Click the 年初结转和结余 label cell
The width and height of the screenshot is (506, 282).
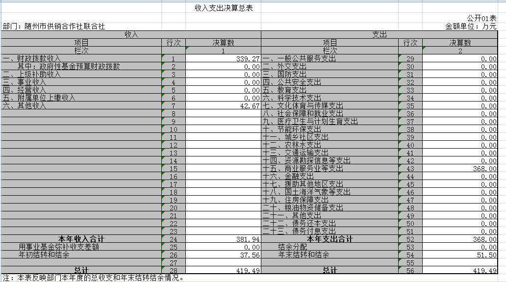pos(44,255)
